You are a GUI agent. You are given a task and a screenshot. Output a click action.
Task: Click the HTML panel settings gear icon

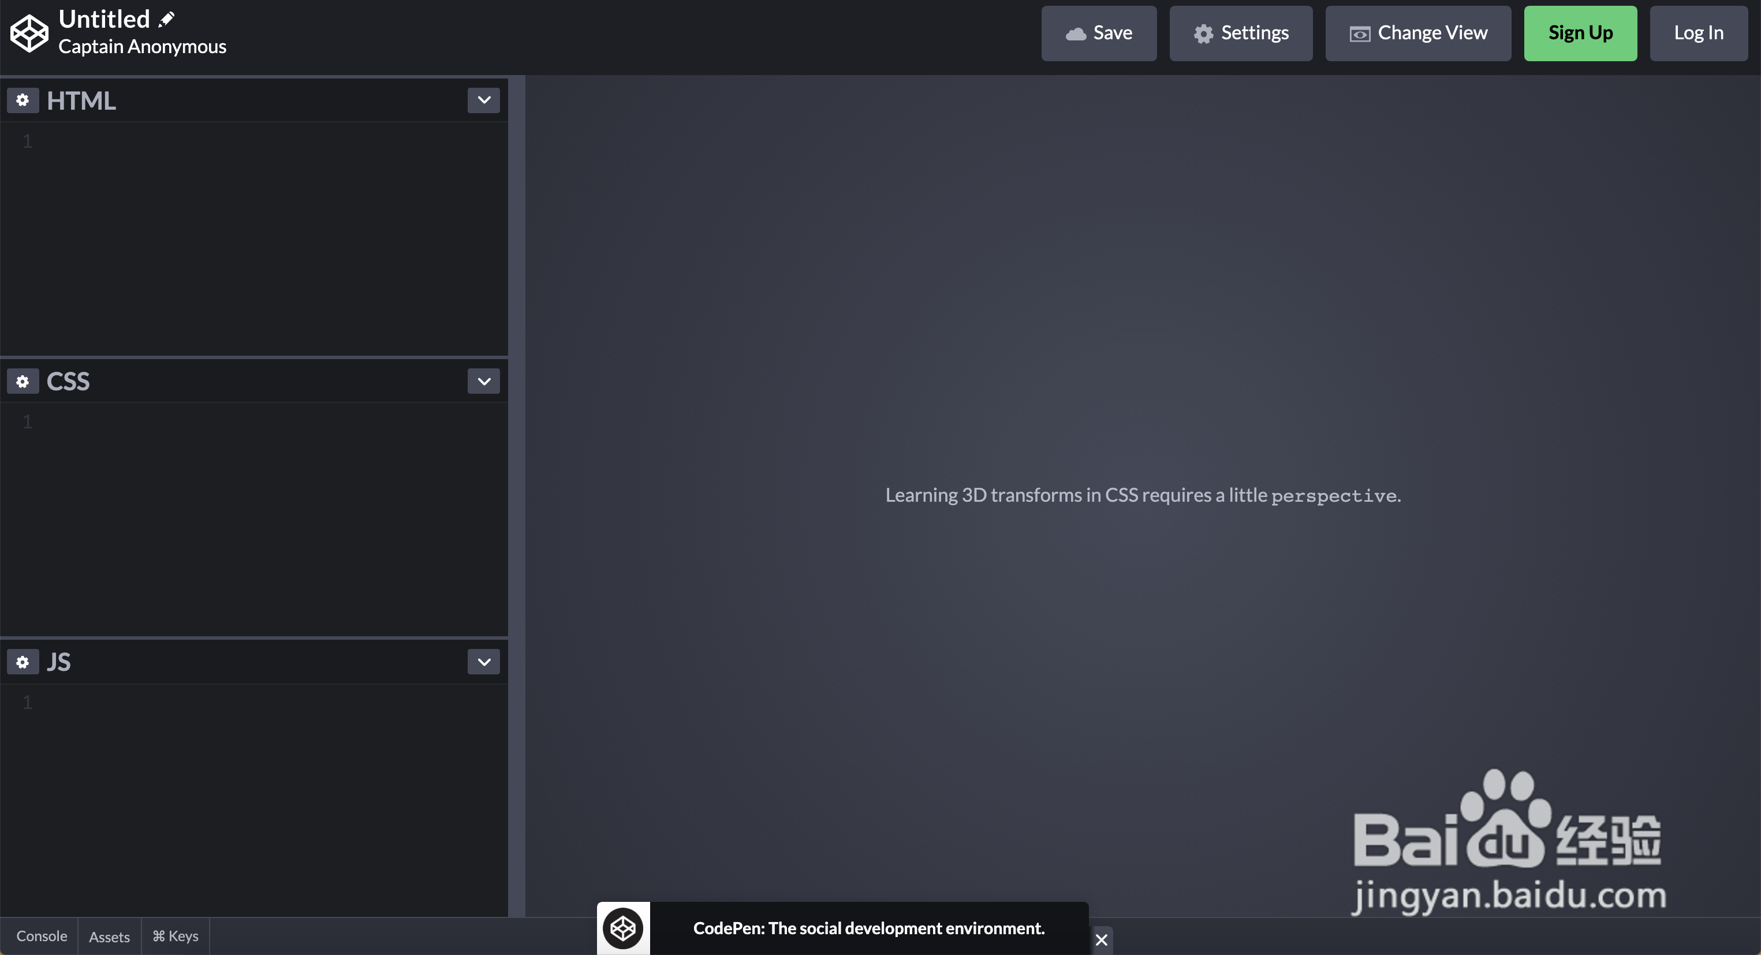21,100
